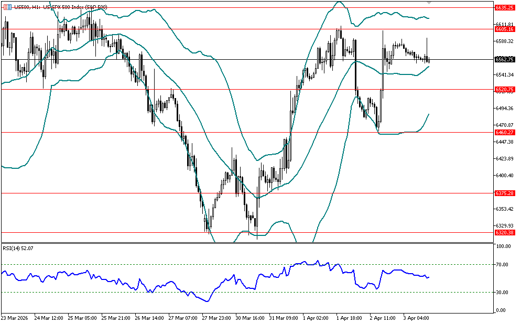Click the RSI(14) 52.07 indicator label
Image resolution: width=521 pixels, height=324 pixels.
tap(18, 247)
